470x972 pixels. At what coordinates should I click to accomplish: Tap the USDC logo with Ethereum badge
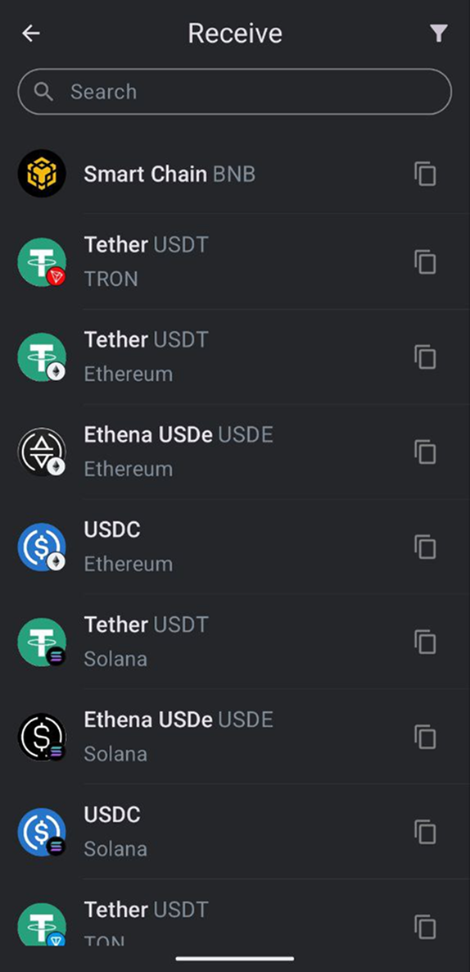42,547
